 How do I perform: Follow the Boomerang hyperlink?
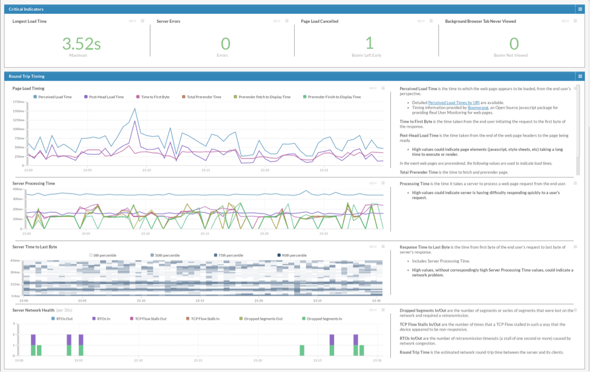[x=478, y=108]
